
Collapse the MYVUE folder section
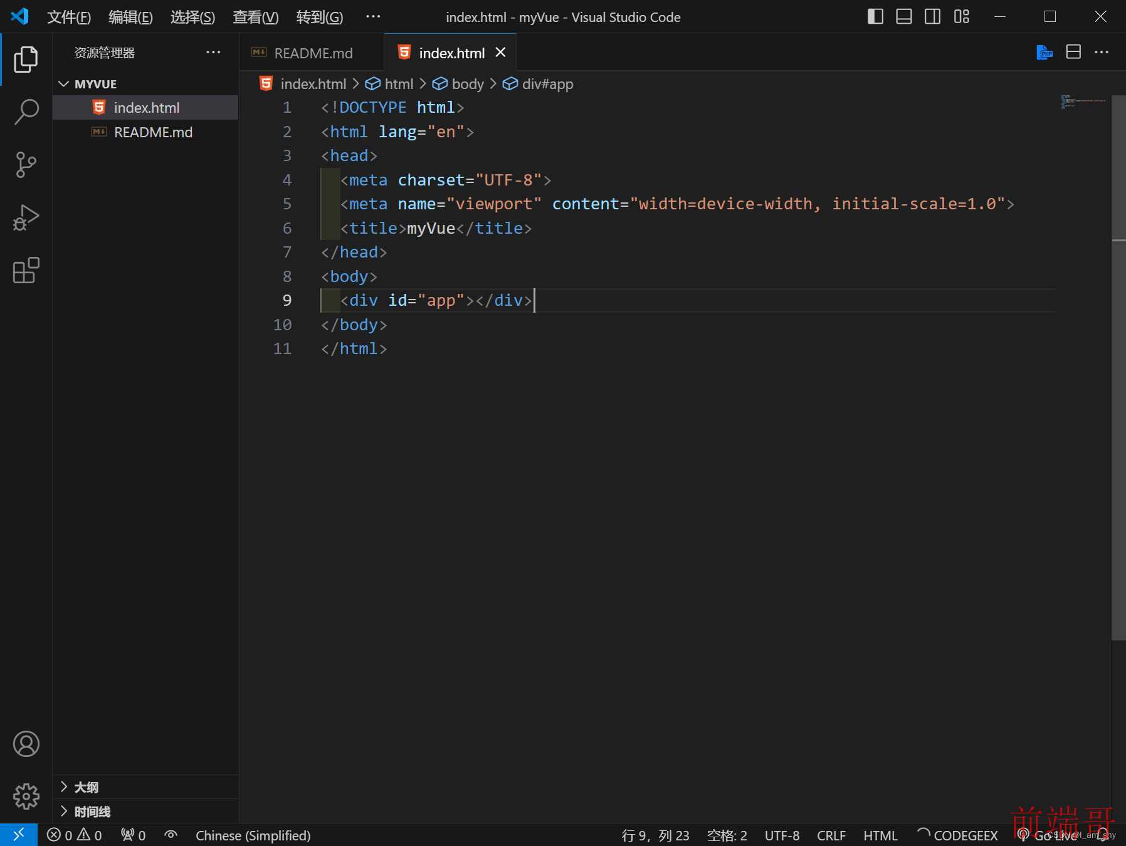145,83
